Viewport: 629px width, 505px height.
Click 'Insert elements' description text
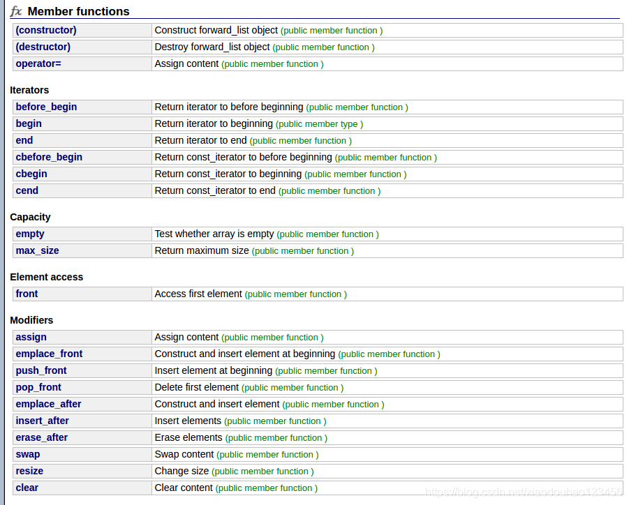188,421
